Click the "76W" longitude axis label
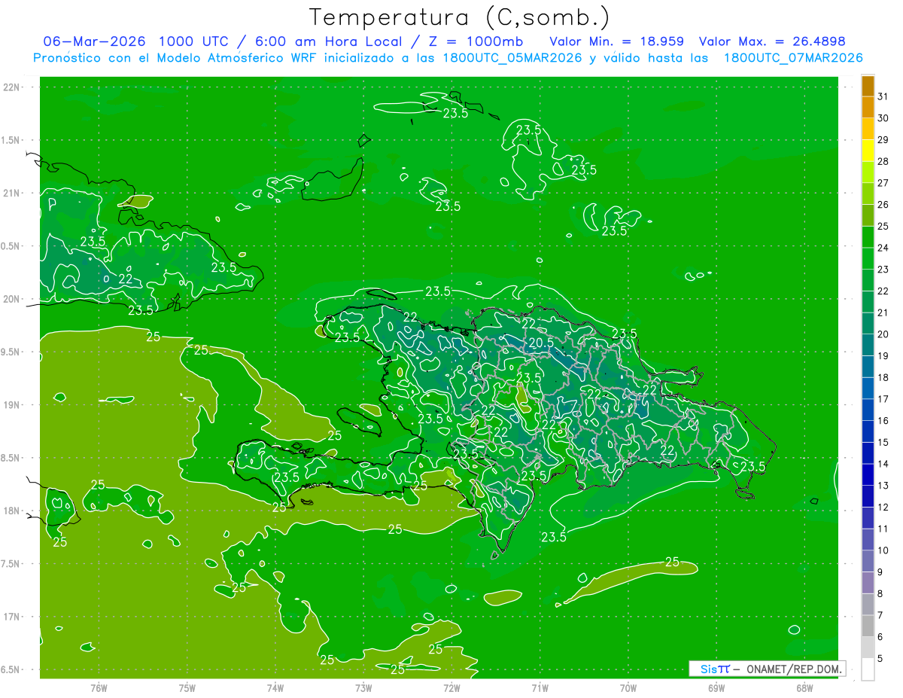Screen dimensions: 903x698 click(99, 687)
